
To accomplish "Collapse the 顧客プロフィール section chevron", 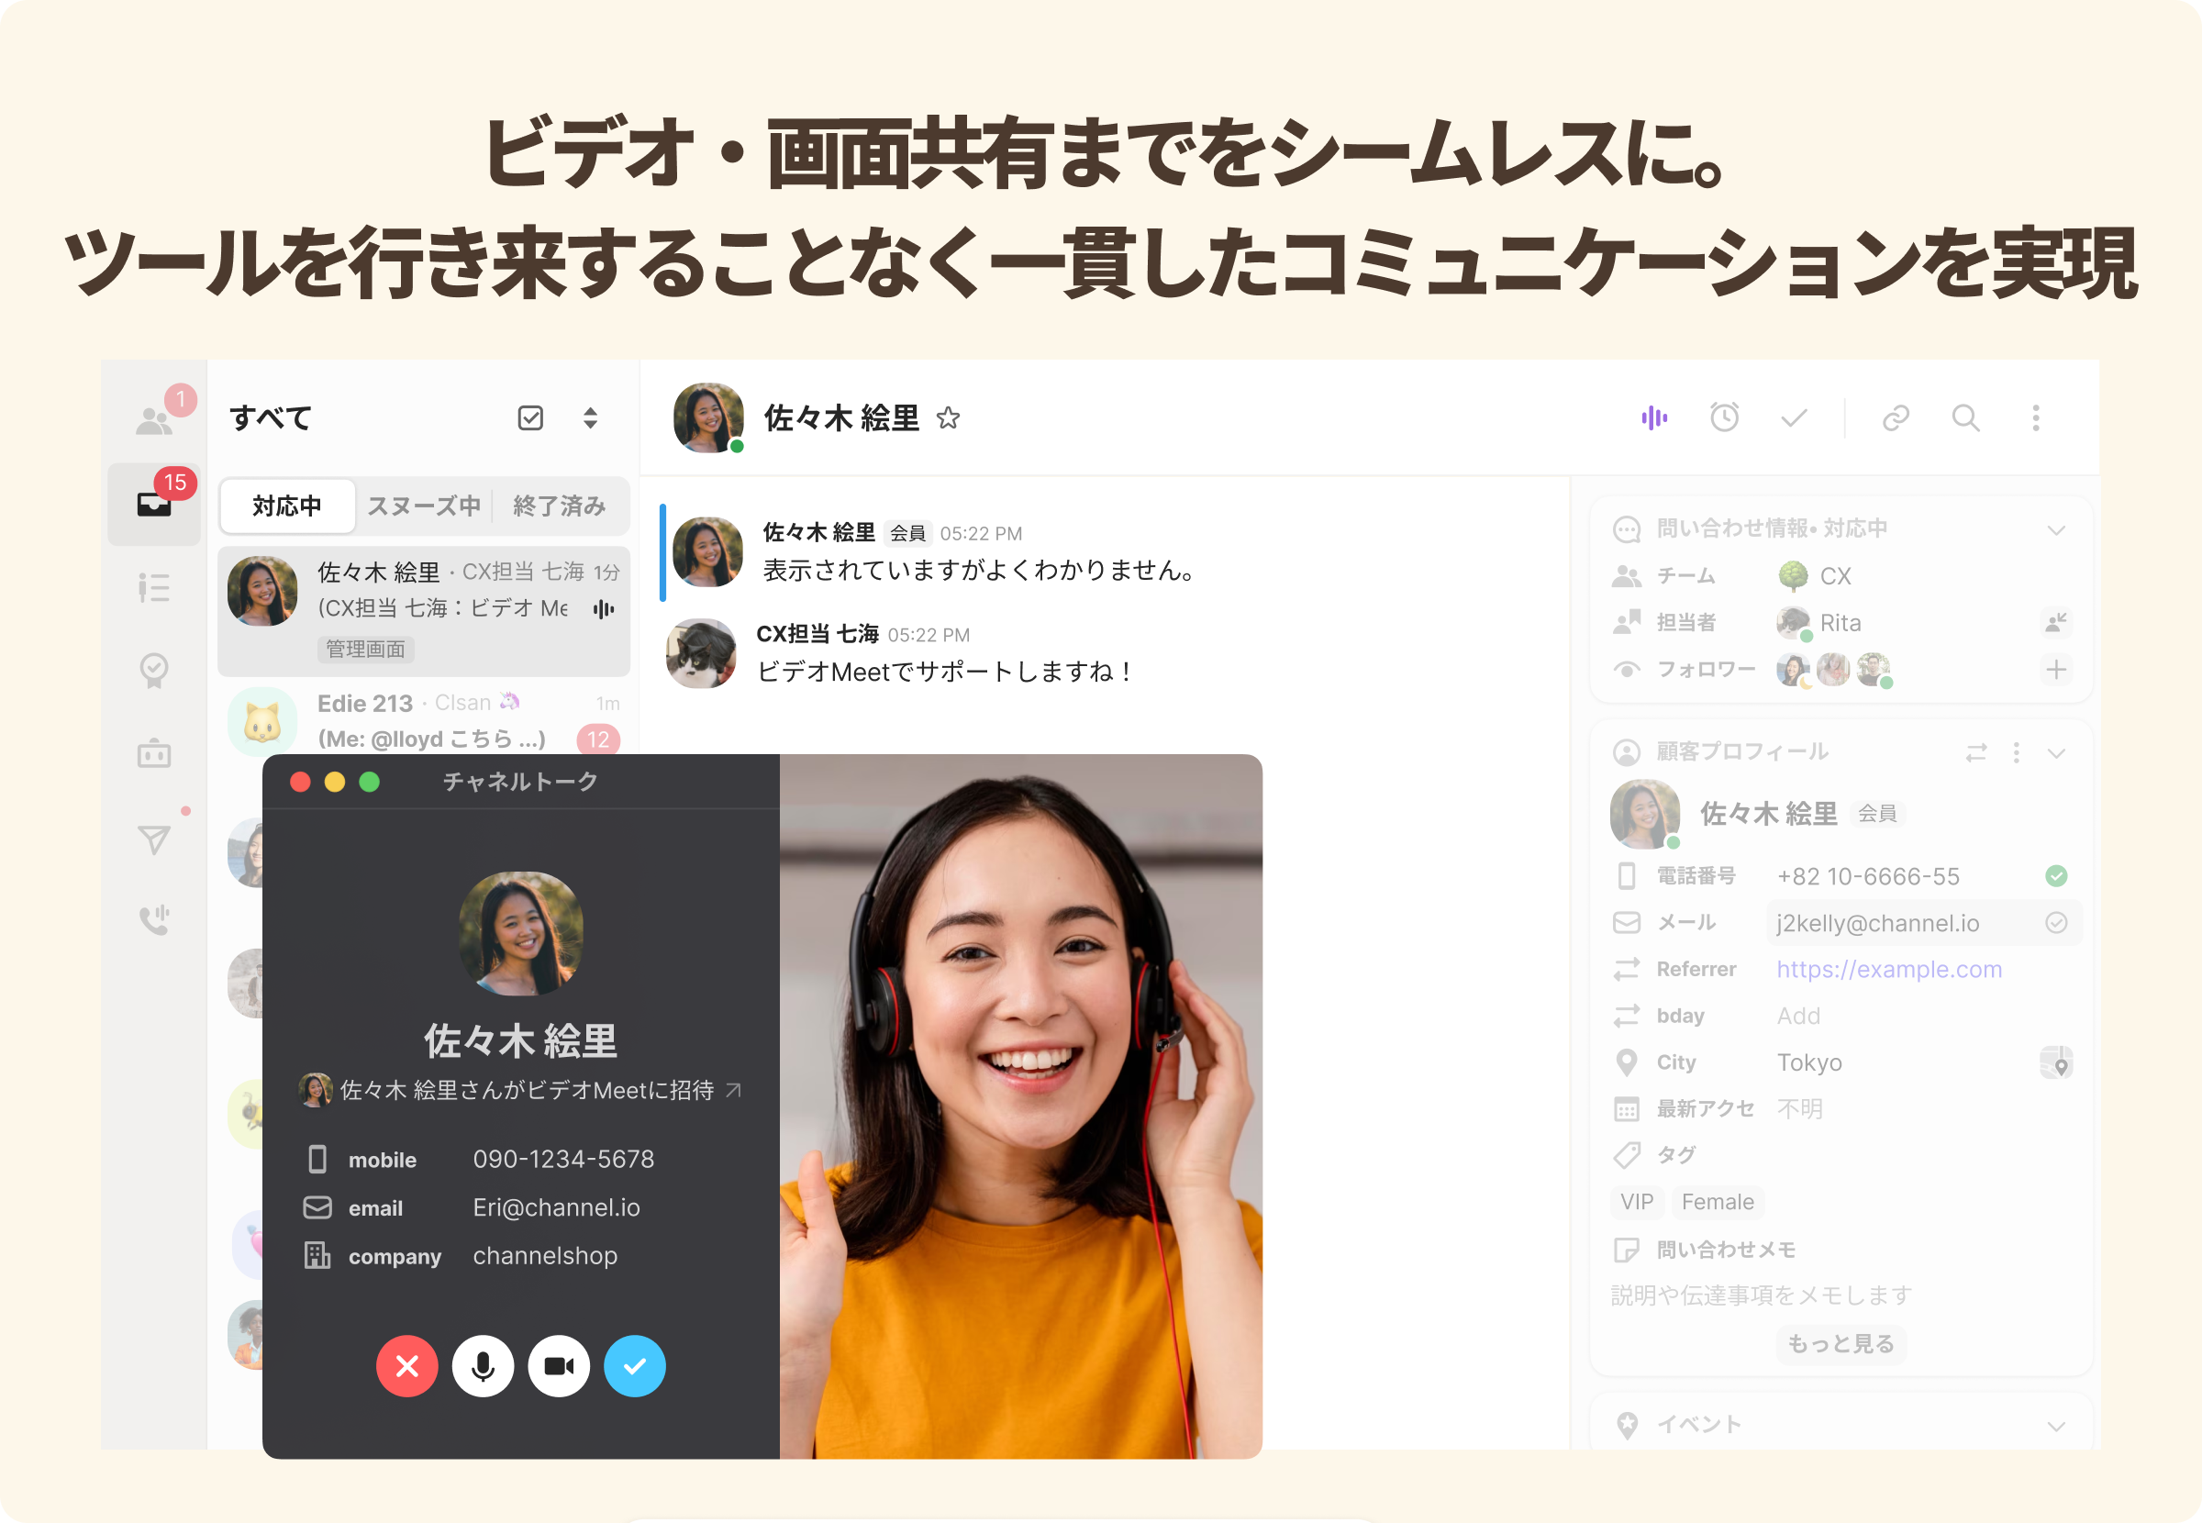I will click(x=2056, y=753).
